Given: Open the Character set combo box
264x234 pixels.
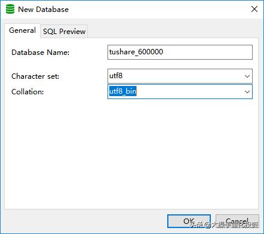Looking at the screenshot, I should (x=180, y=76).
